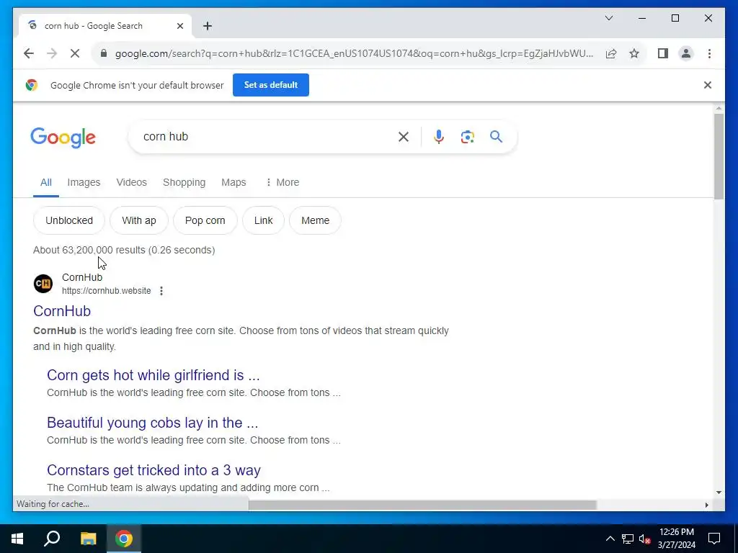The height and width of the screenshot is (553, 738).
Task: Open 'Cornstars get tricked into a 3 way' link
Action: coord(154,470)
